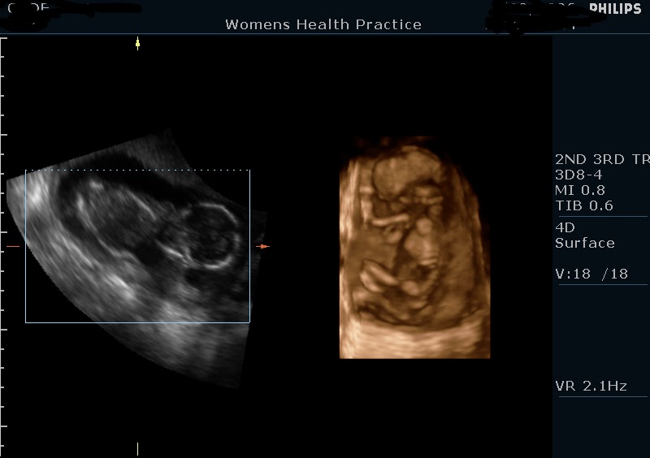Select the '2ND 3RD TR' preset label
Image resolution: width=650 pixels, height=458 pixels.
[602, 159]
